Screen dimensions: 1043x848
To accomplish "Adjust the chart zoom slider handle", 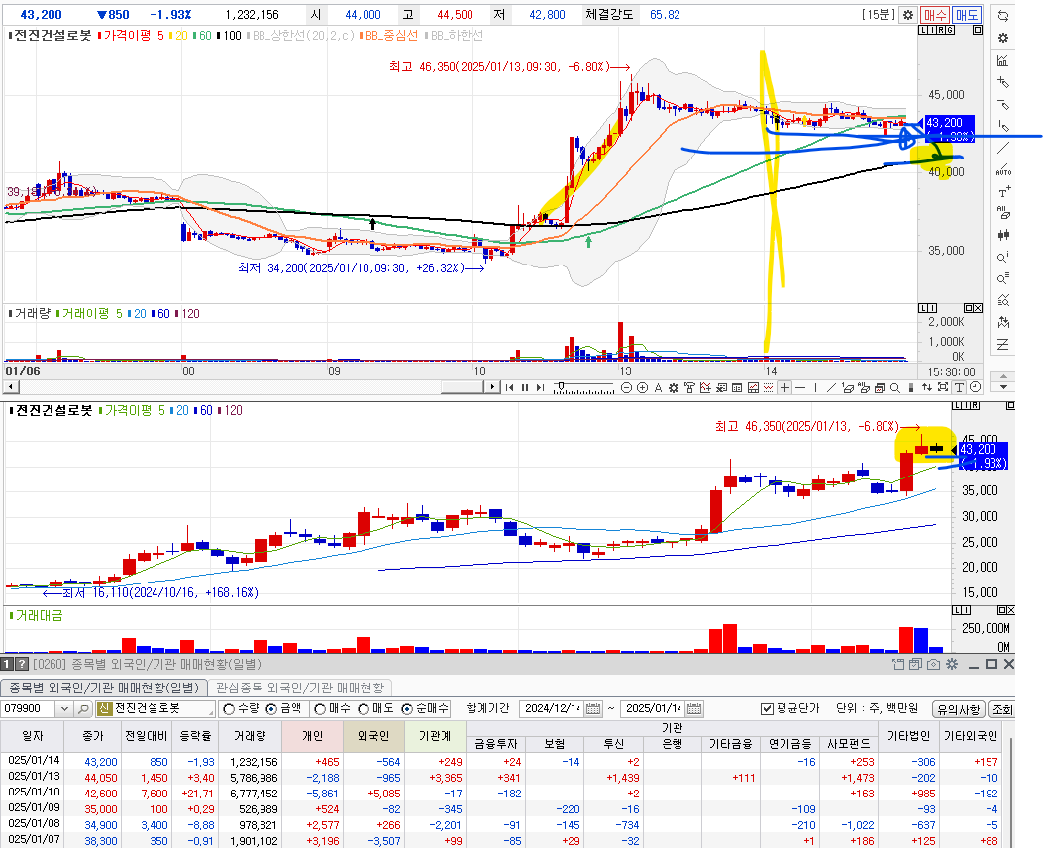I will [x=562, y=385].
